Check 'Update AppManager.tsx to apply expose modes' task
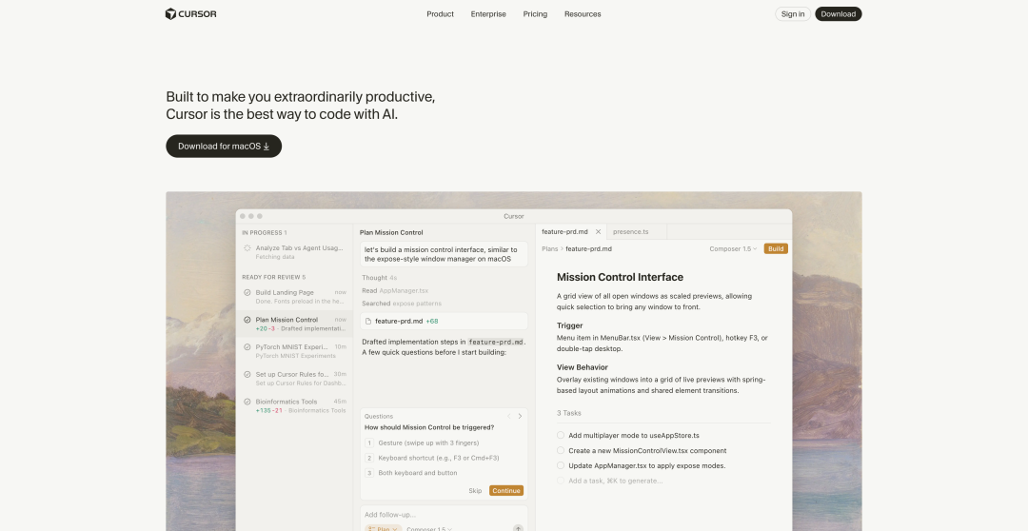 click(x=562, y=465)
